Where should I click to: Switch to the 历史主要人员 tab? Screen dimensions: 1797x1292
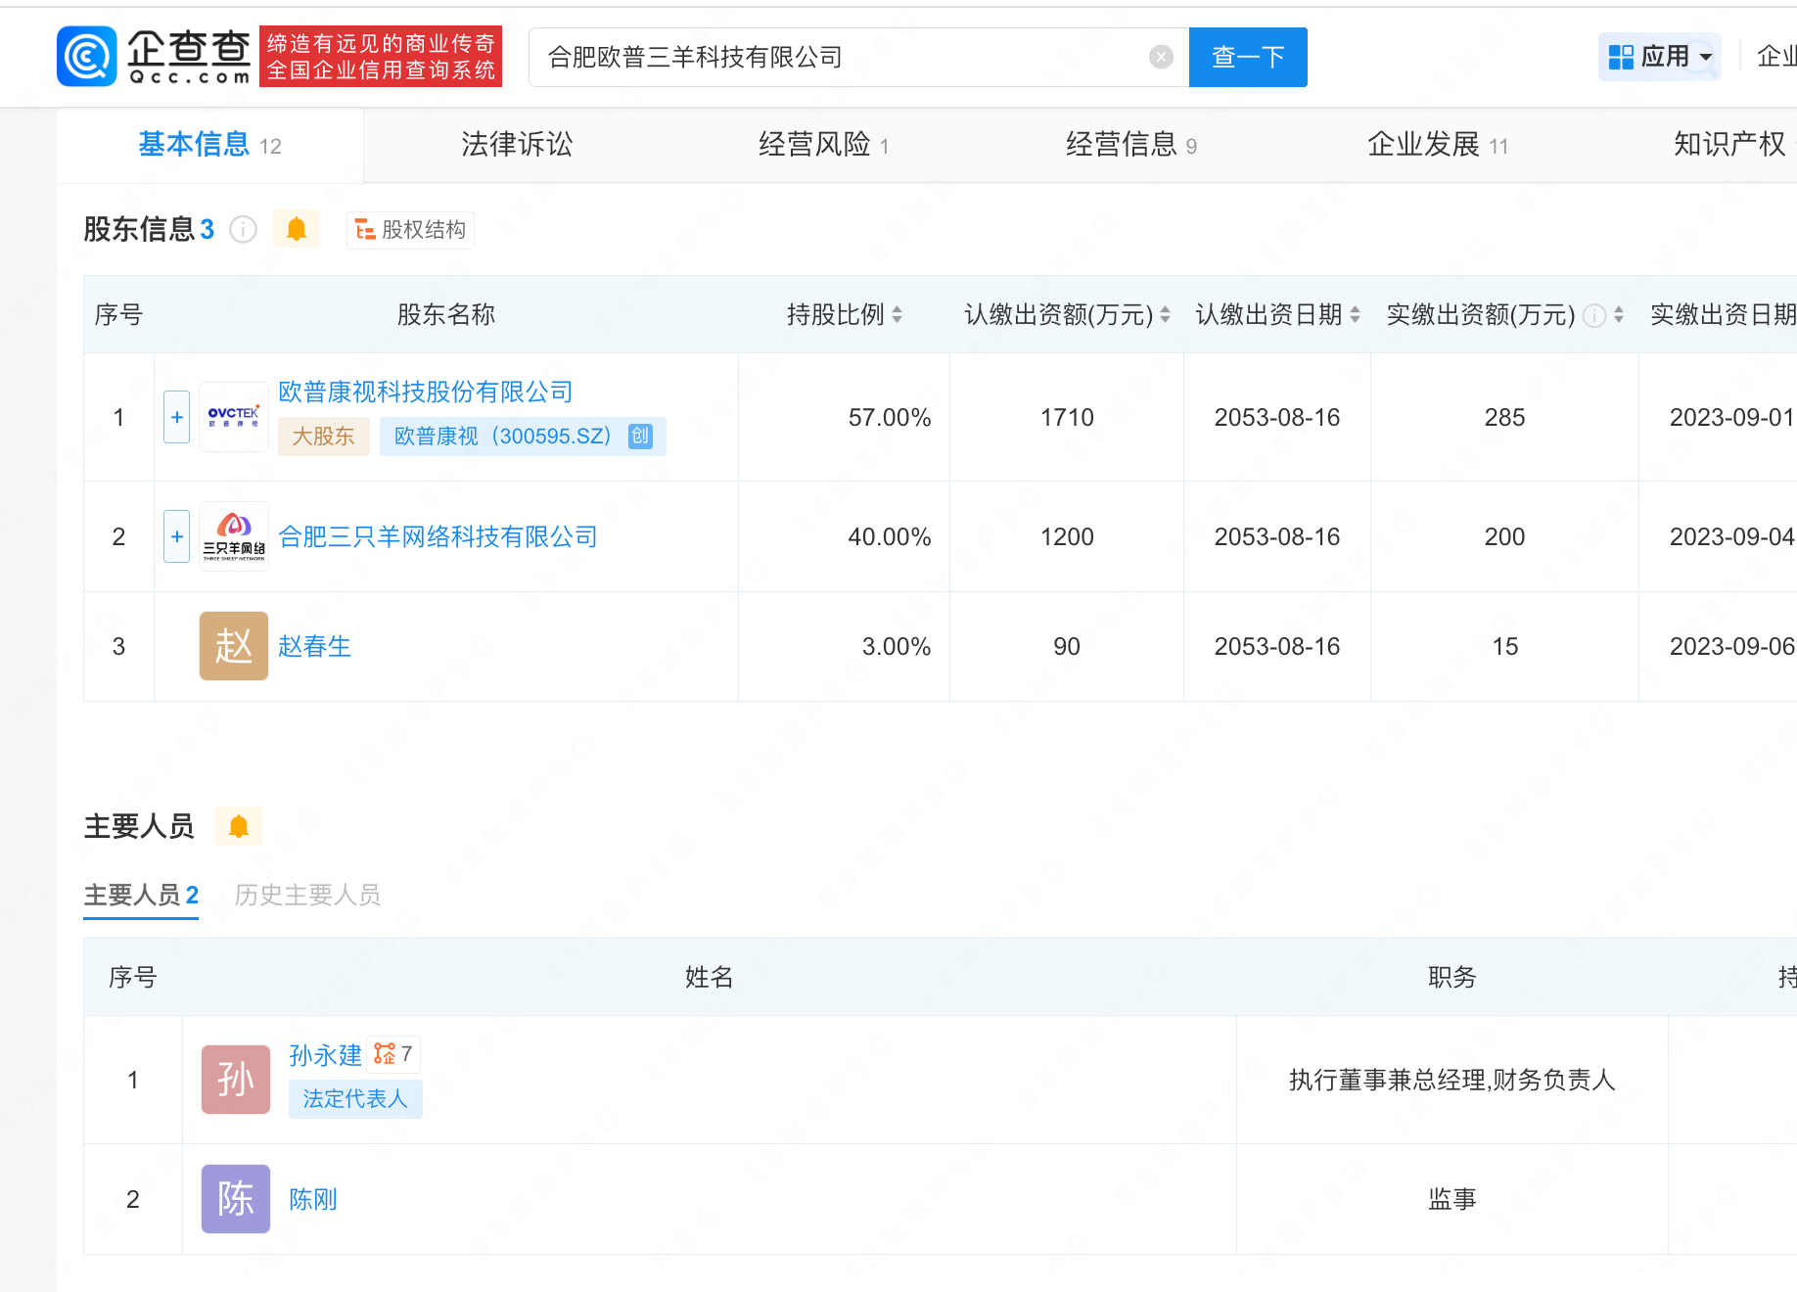click(x=307, y=895)
